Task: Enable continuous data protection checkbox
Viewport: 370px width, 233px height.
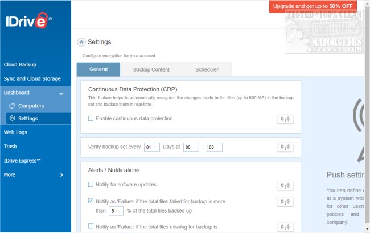Action: [x=91, y=119]
